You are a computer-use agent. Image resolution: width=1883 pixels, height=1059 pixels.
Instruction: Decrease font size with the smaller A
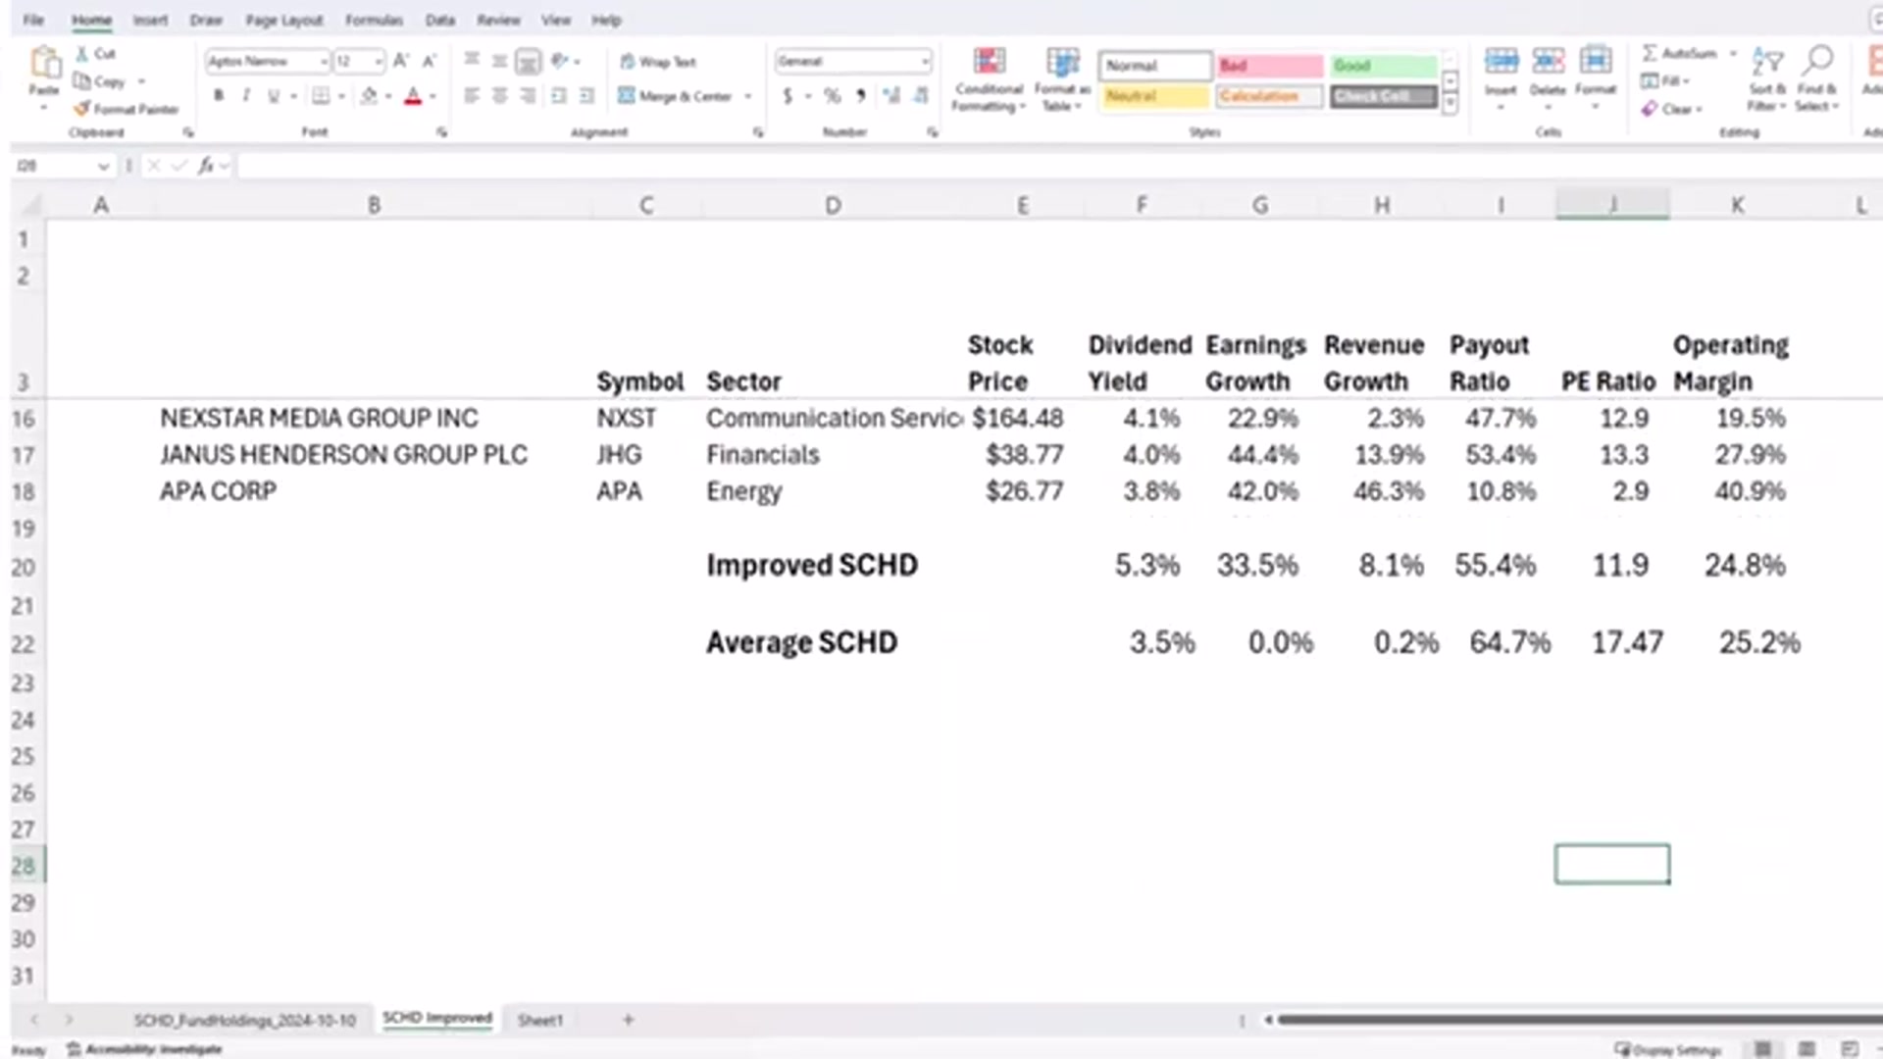pos(429,61)
